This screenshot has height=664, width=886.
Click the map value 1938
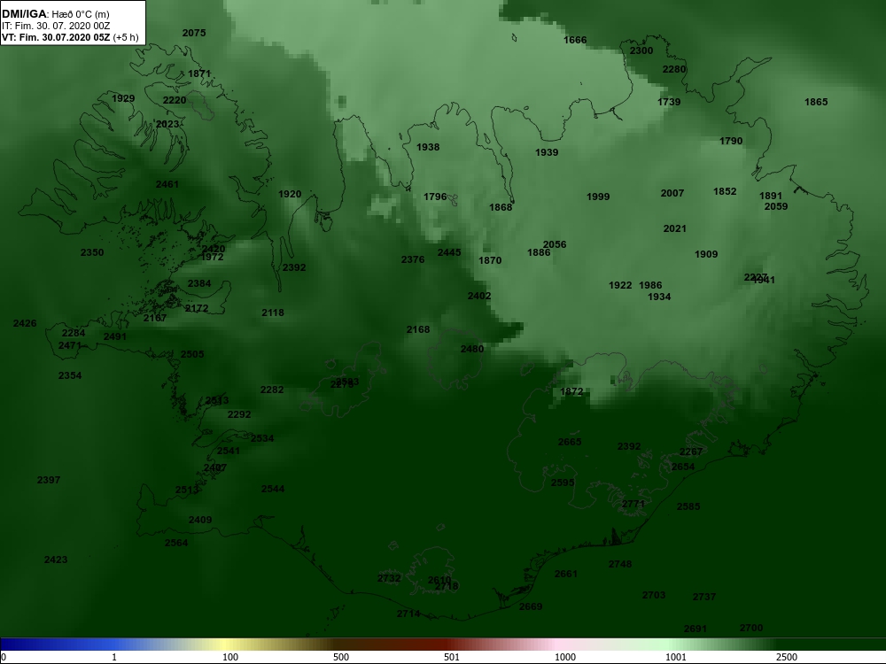click(428, 147)
